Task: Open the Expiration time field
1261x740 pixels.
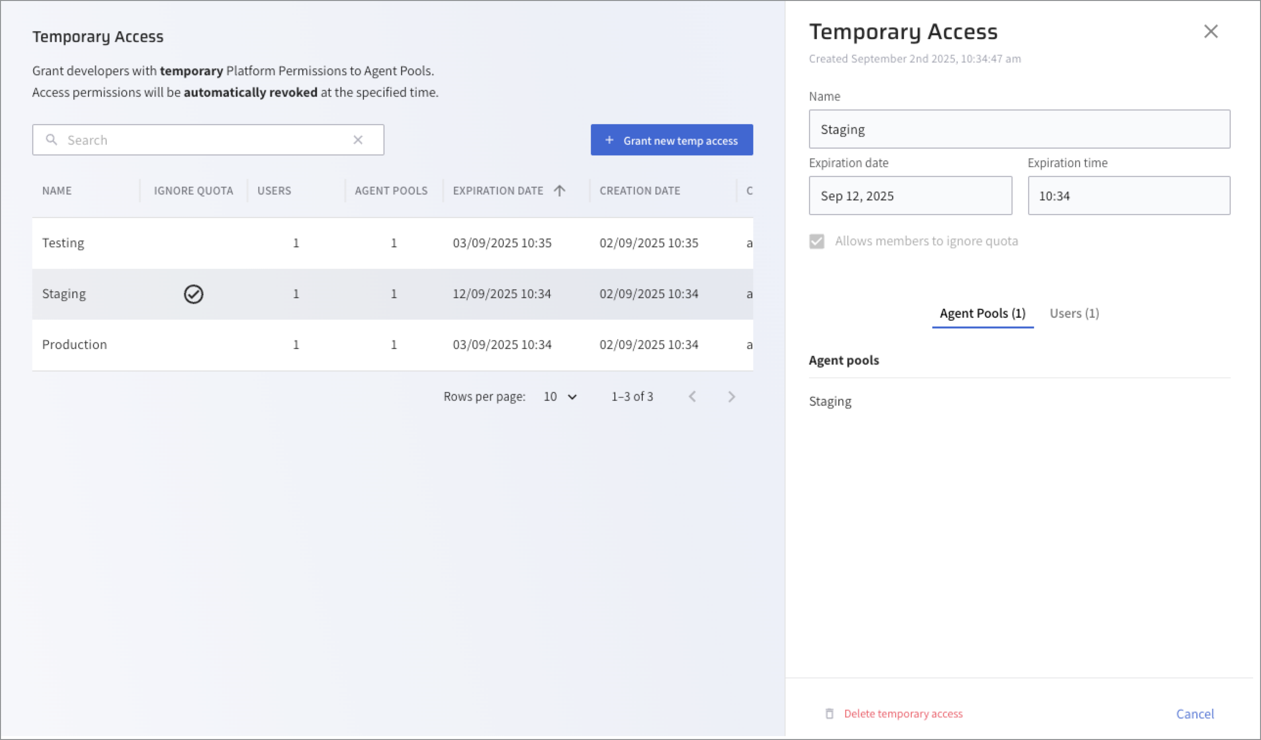Action: tap(1128, 196)
